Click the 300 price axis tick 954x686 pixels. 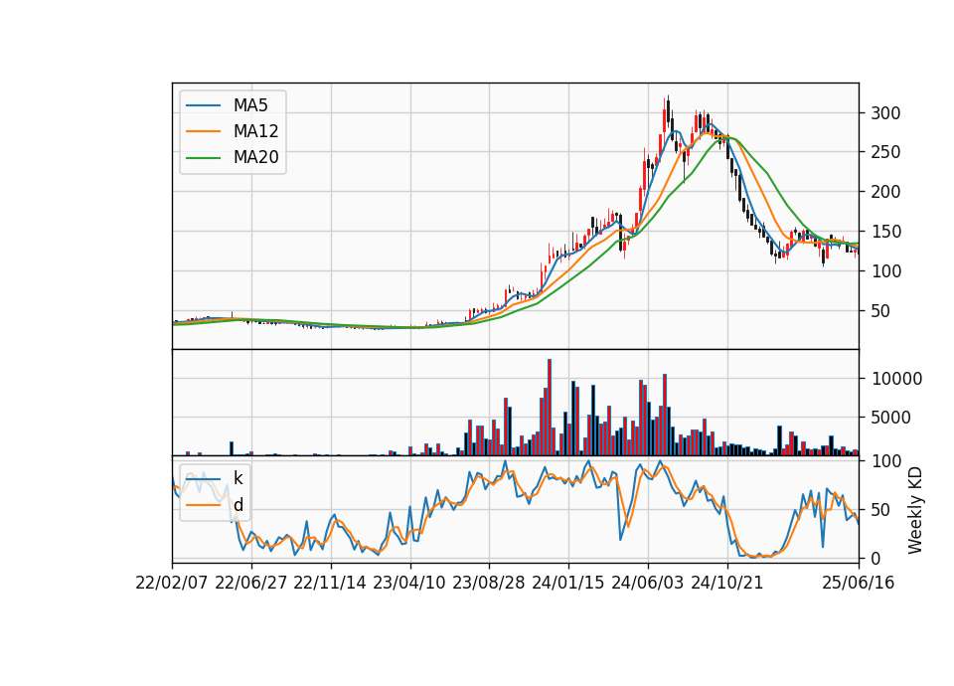[885, 113]
